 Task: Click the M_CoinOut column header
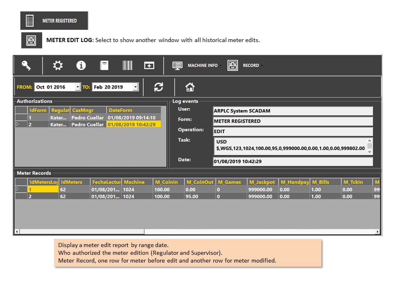coord(200,182)
